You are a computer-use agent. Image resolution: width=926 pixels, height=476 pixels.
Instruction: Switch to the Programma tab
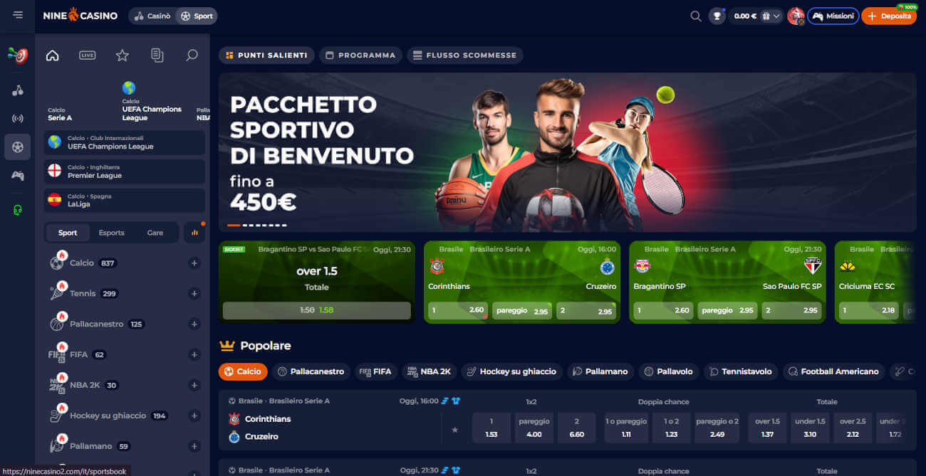point(360,55)
